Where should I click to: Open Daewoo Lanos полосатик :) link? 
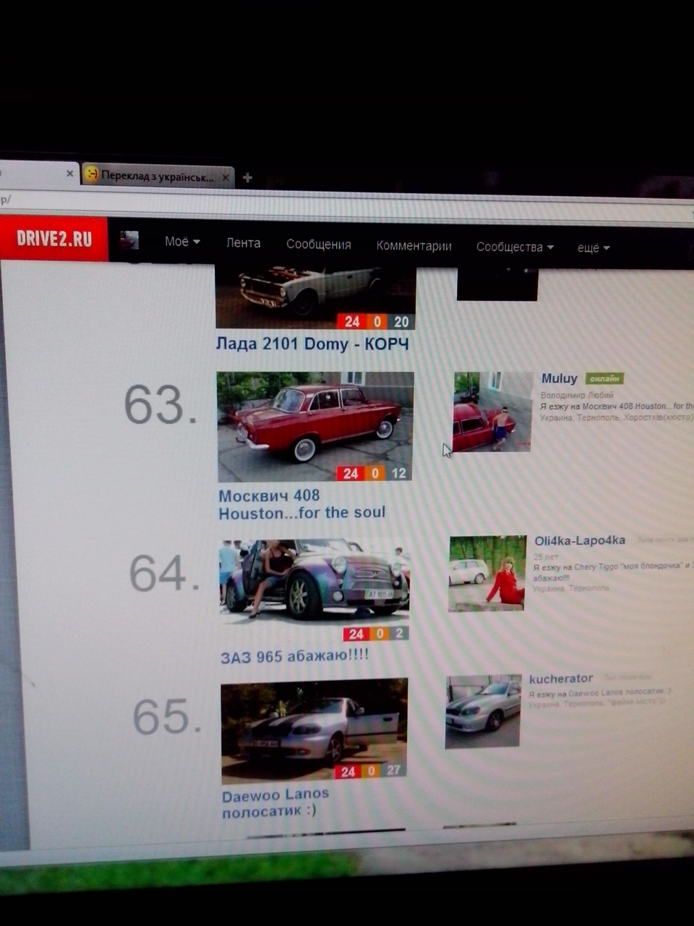[275, 802]
